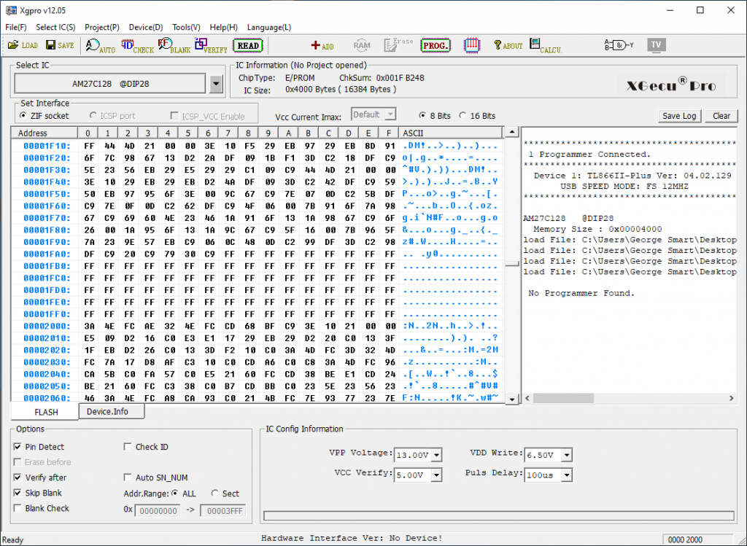Select the ZIF socket radio button

click(x=23, y=116)
